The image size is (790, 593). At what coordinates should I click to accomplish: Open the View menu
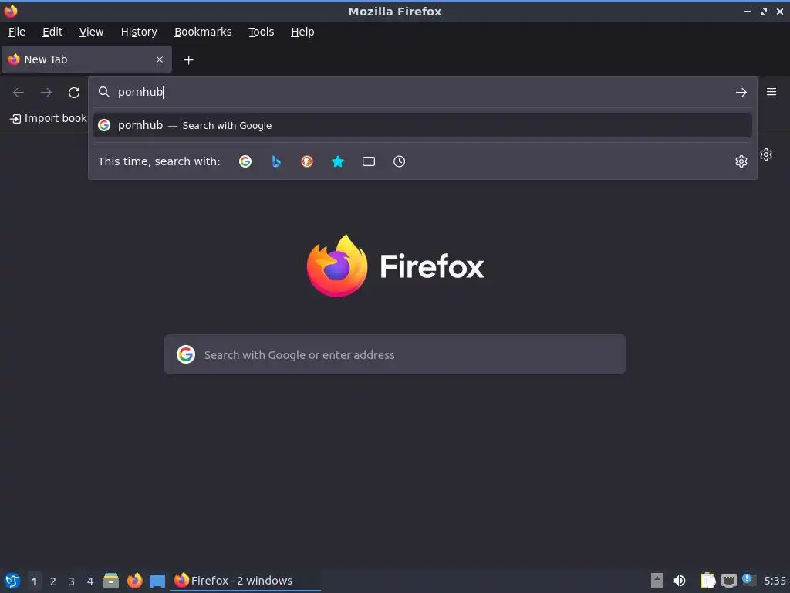click(x=91, y=32)
